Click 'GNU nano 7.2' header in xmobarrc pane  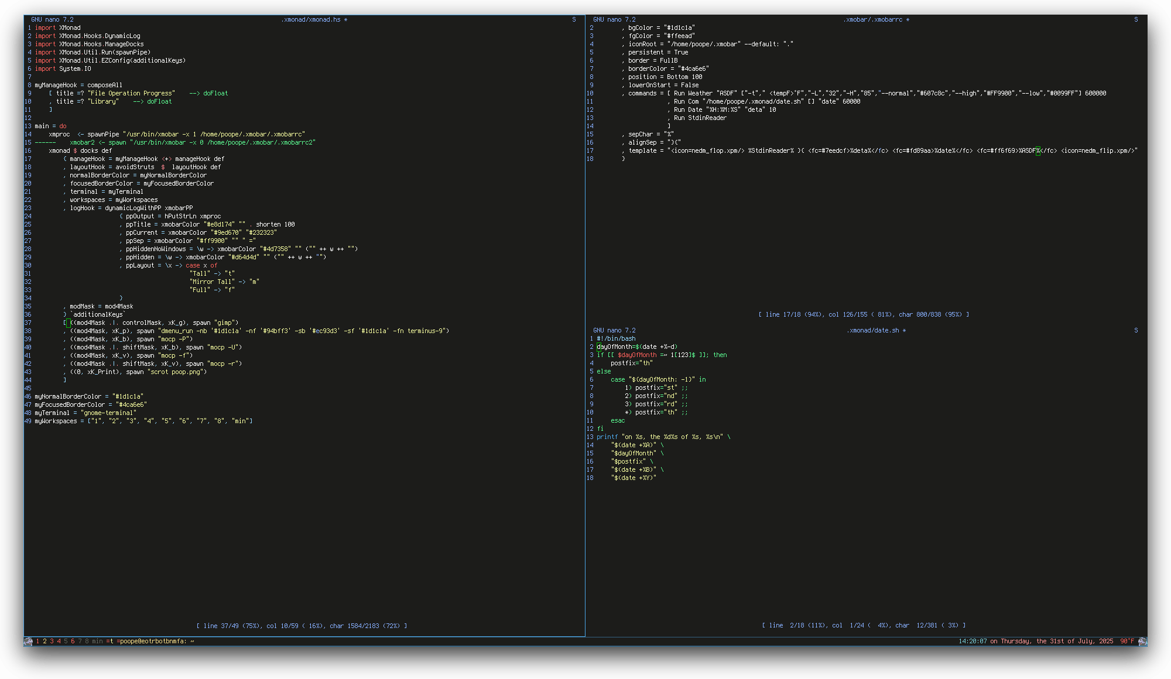coord(614,20)
